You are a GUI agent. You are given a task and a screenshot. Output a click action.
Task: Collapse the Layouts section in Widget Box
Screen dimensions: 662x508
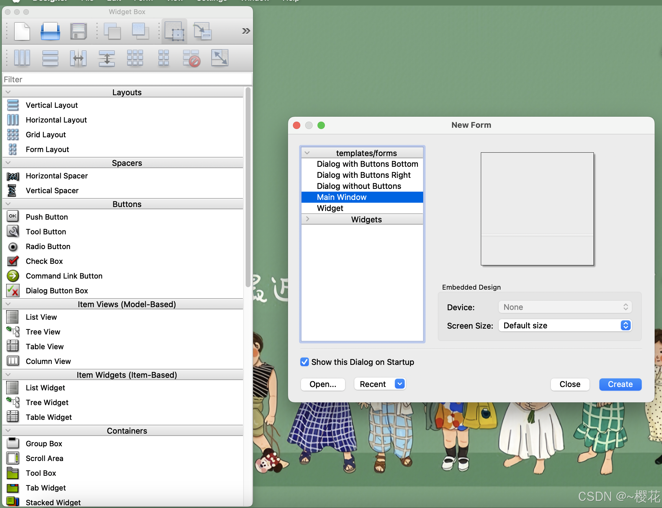coord(8,92)
